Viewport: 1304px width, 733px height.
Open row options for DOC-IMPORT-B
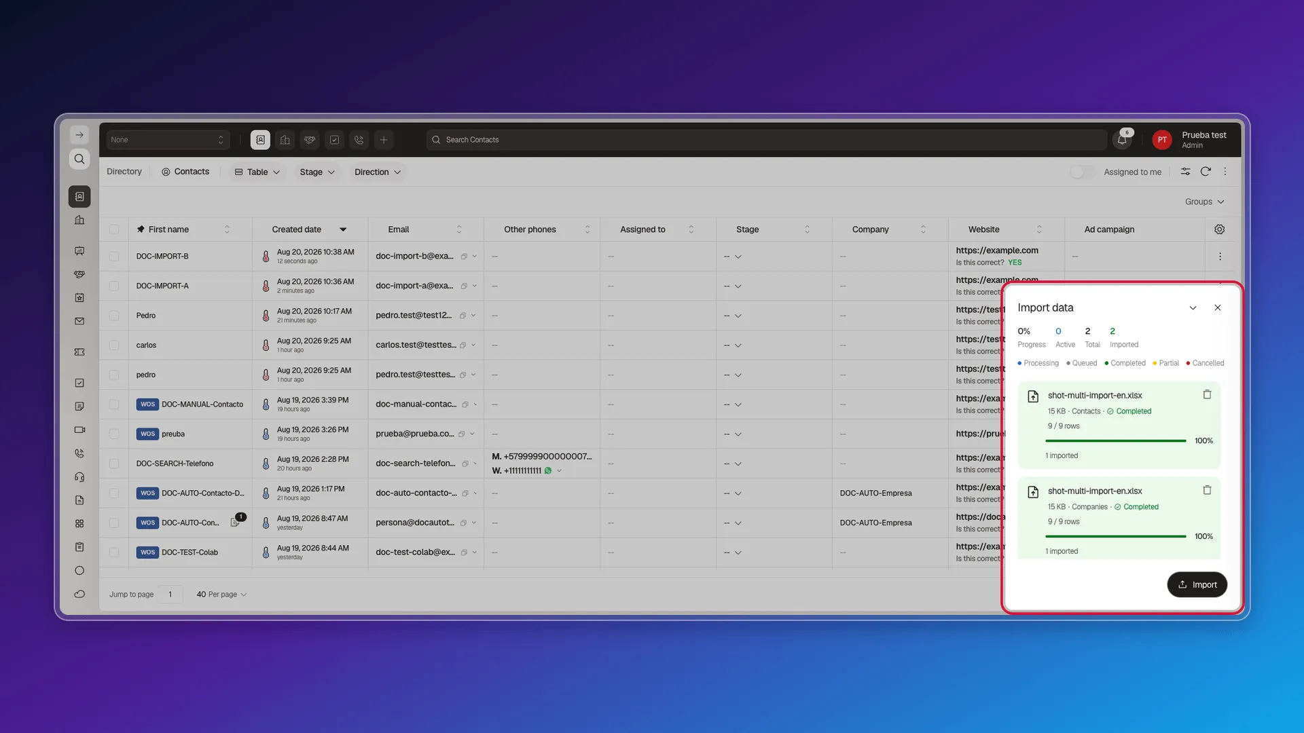[1220, 257]
